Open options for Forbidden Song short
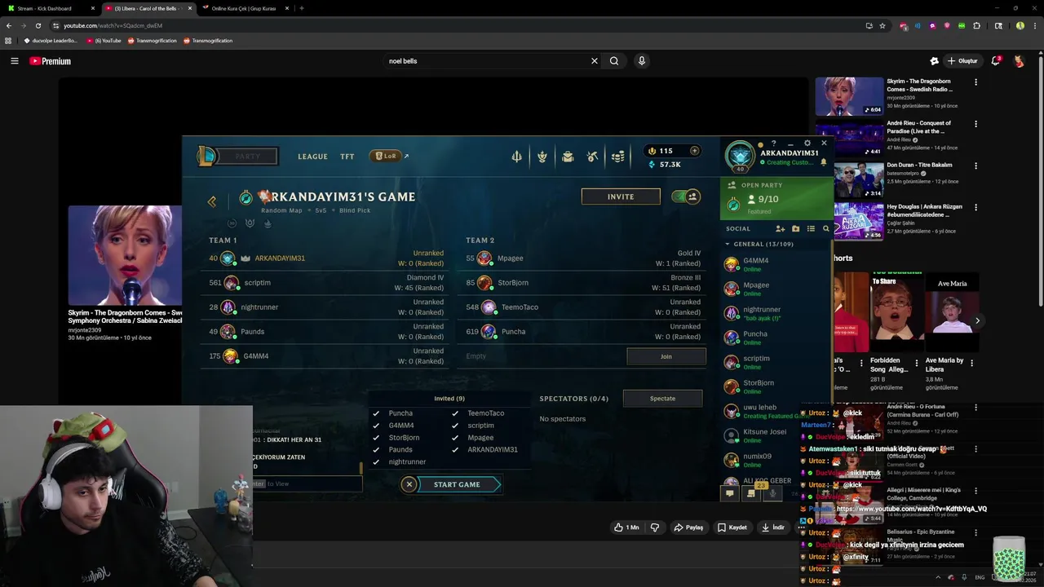This screenshot has width=1044, height=587. point(916,364)
